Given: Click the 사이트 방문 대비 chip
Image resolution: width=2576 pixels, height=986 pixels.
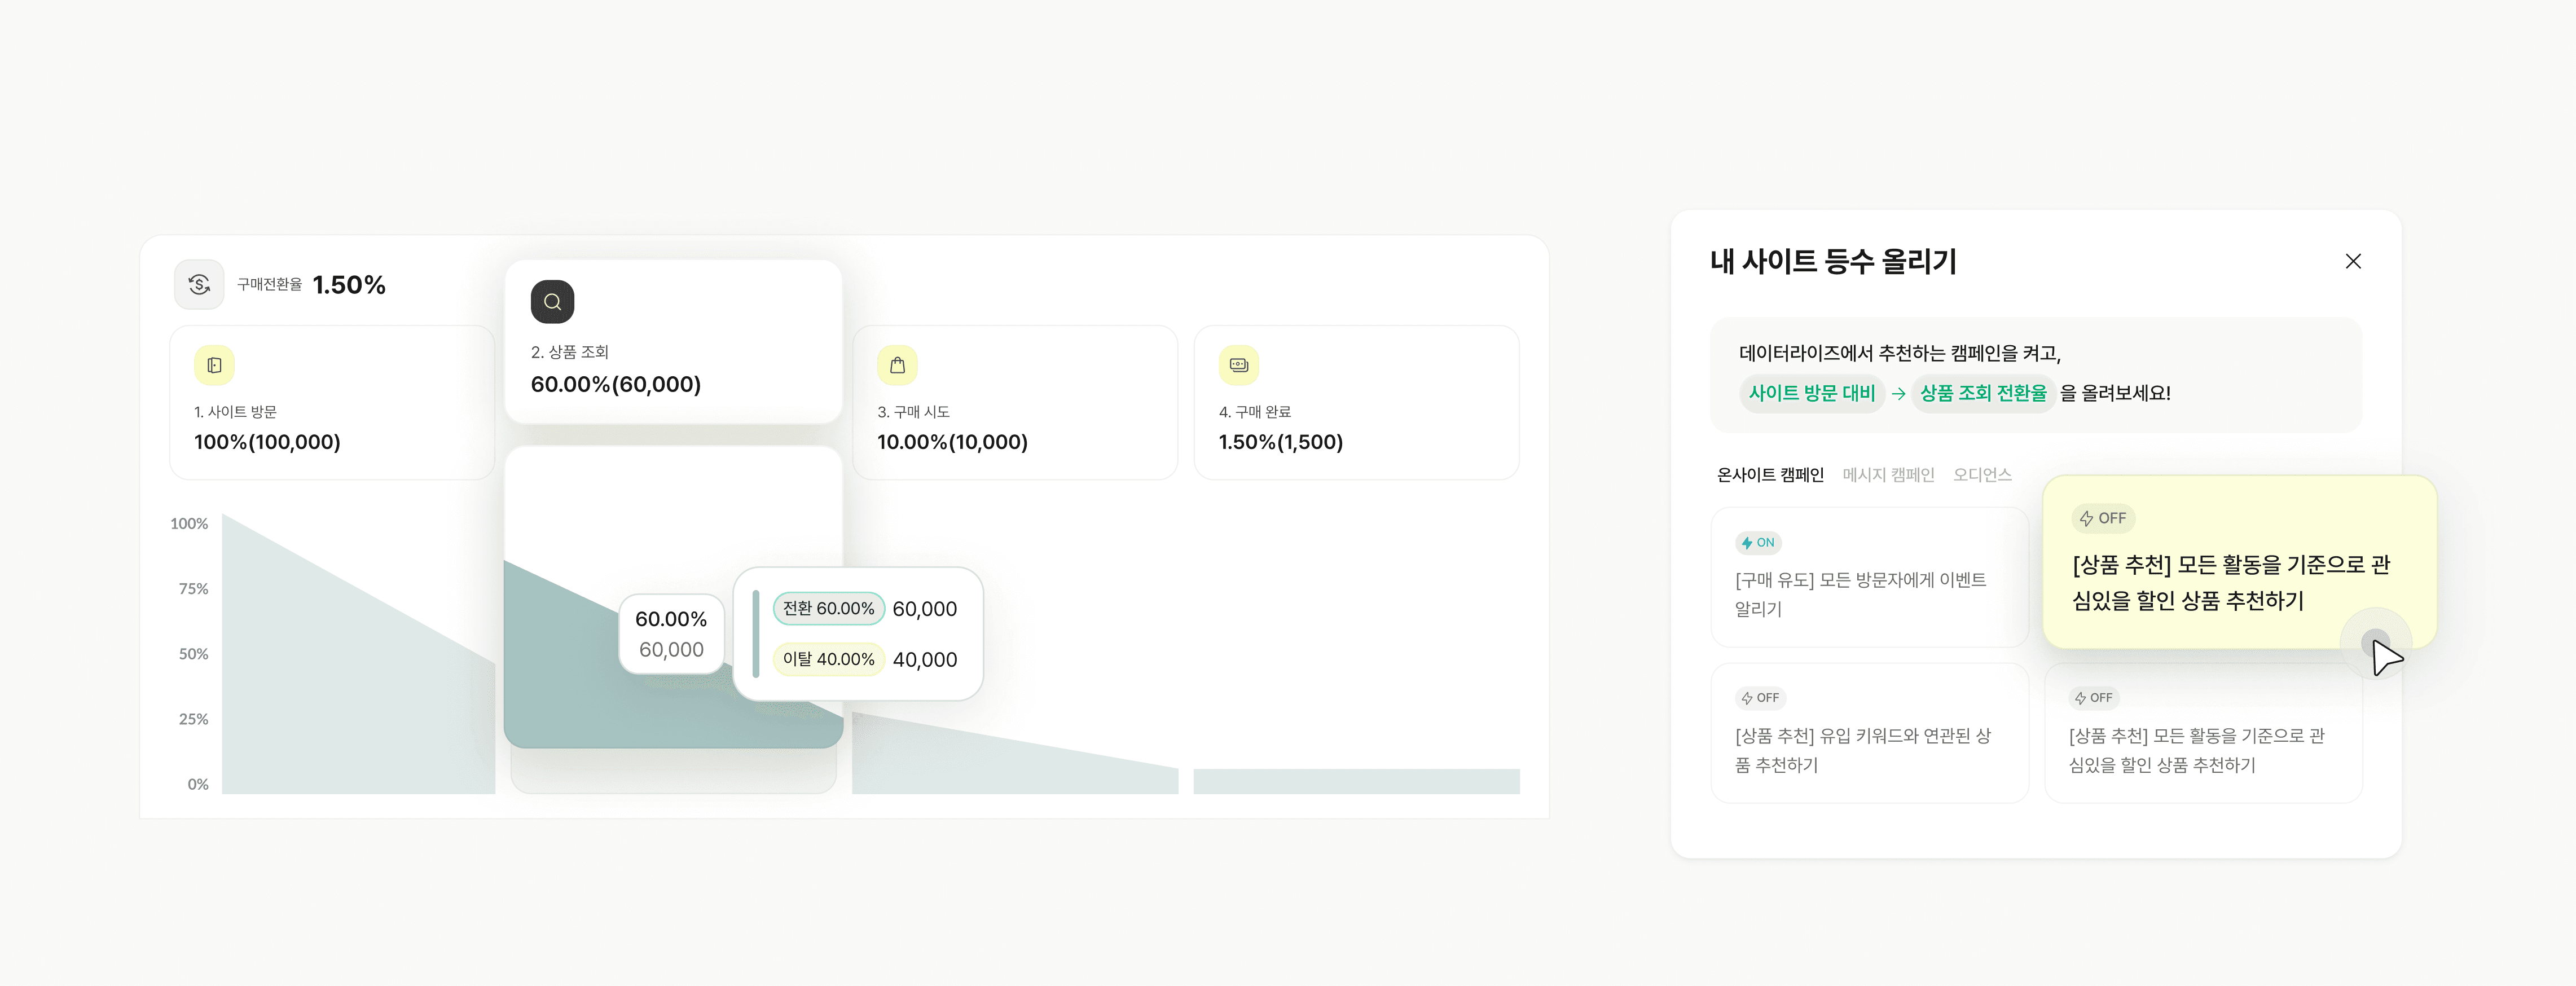Looking at the screenshot, I should 1811,393.
